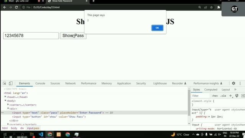
Task: Open the Performance tab
Action: (88, 84)
